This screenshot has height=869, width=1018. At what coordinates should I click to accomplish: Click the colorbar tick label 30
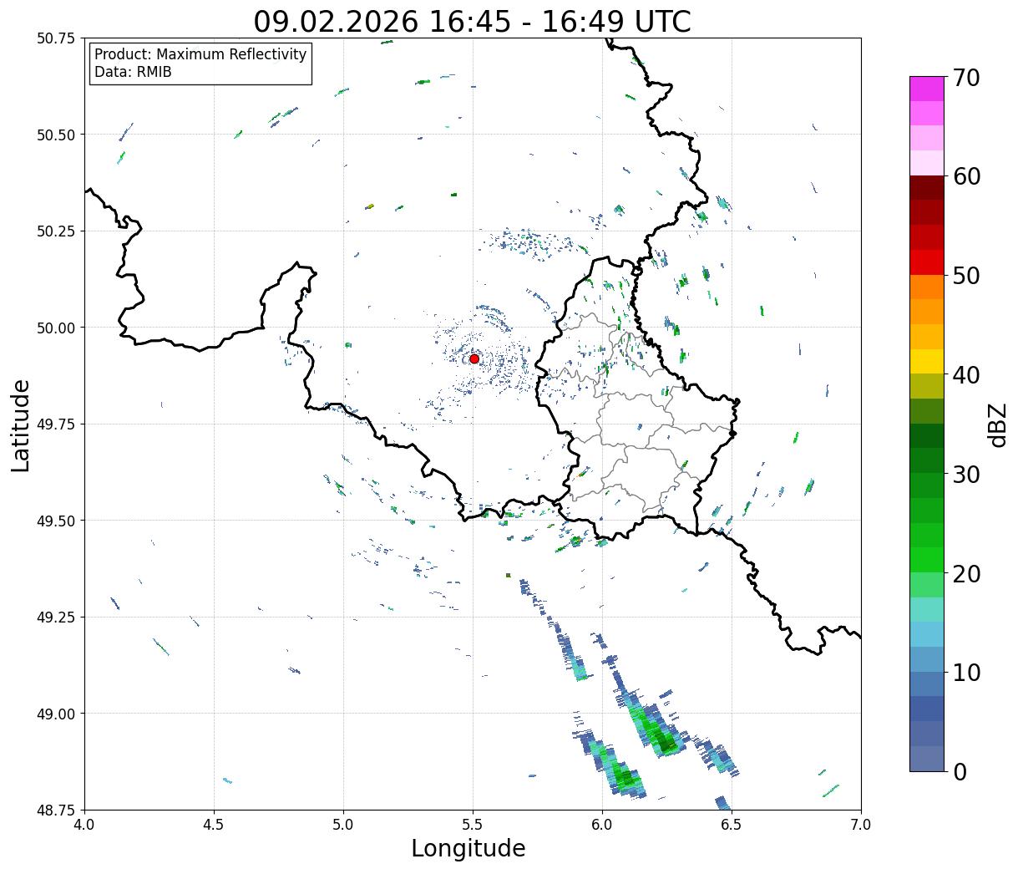(966, 475)
